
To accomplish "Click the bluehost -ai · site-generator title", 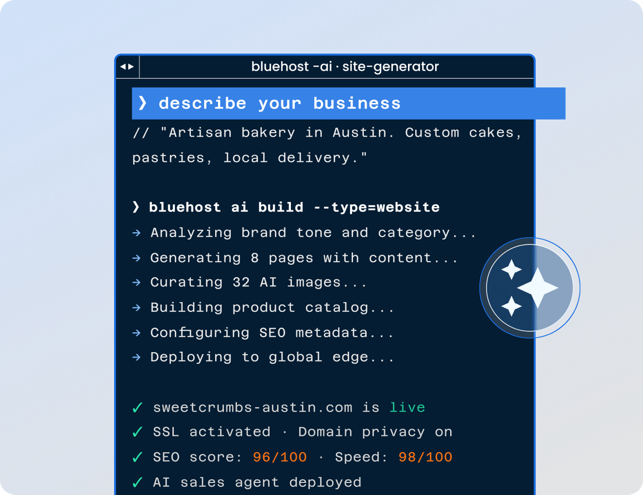I will [x=345, y=66].
